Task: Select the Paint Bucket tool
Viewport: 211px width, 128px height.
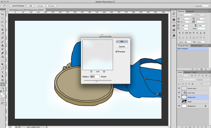Action: point(3,57)
